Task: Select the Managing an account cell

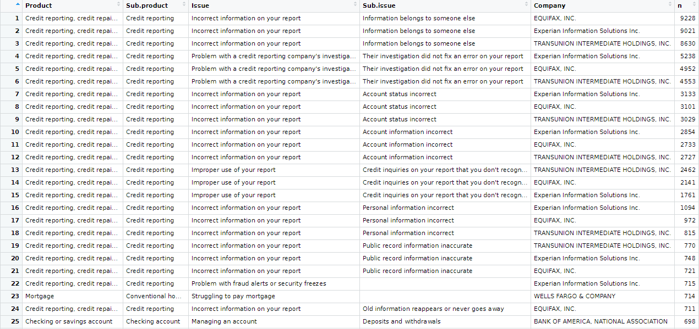Action: [224, 321]
